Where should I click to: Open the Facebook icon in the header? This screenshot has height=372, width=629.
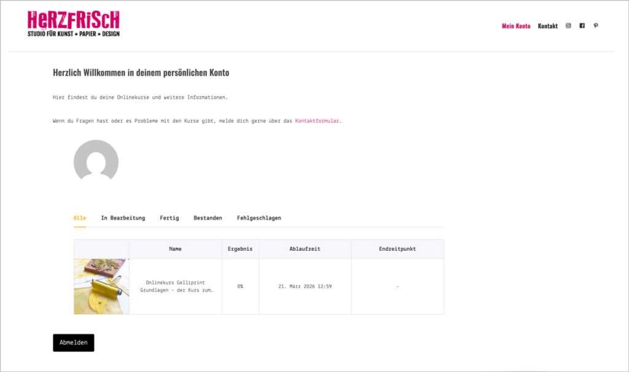582,26
